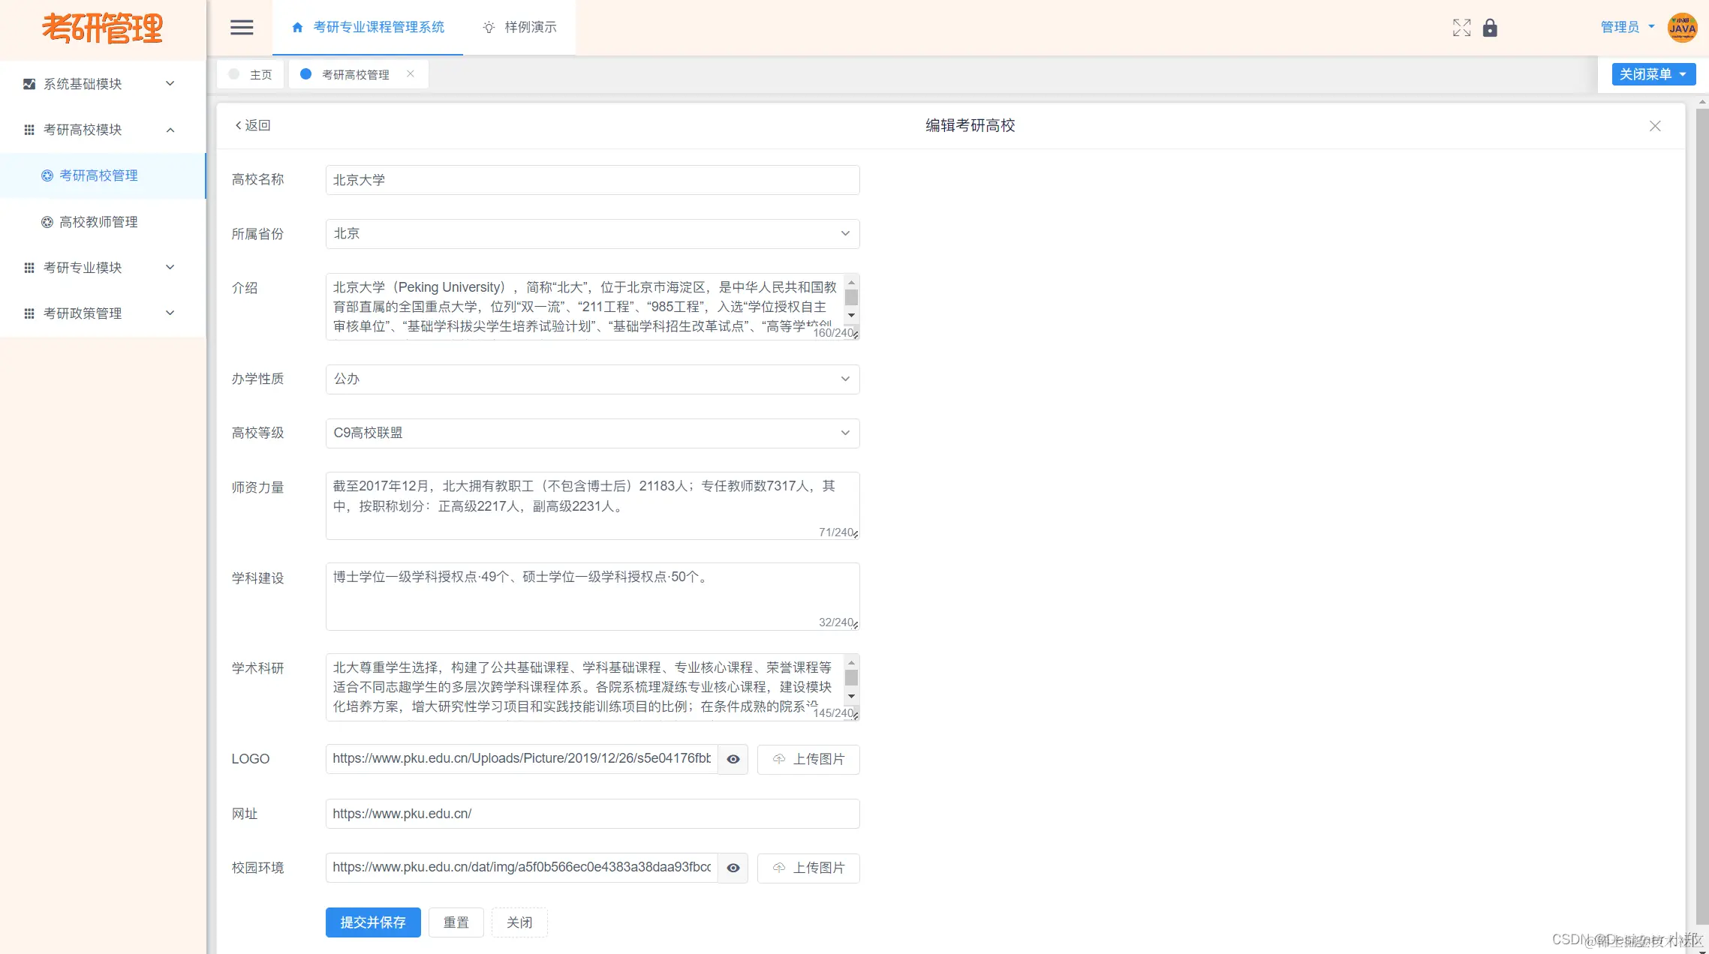Click the back arrow beside 返回
This screenshot has height=954, width=1709.
238,125
